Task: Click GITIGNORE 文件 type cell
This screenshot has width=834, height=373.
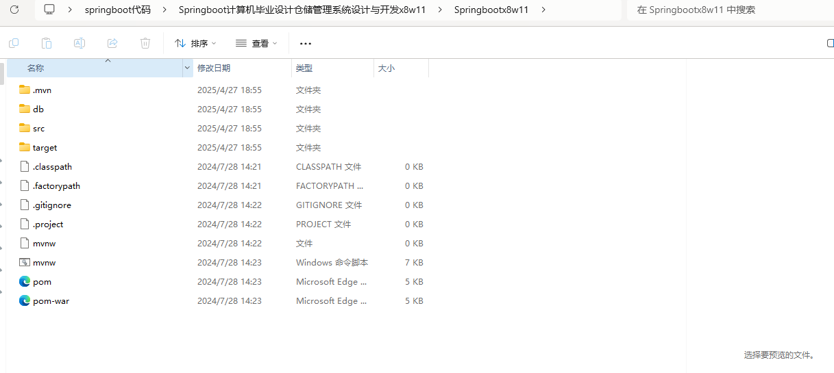Action: [329, 205]
